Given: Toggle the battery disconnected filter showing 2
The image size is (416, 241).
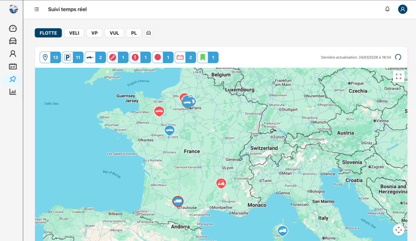Looking at the screenshot, I should (x=185, y=57).
